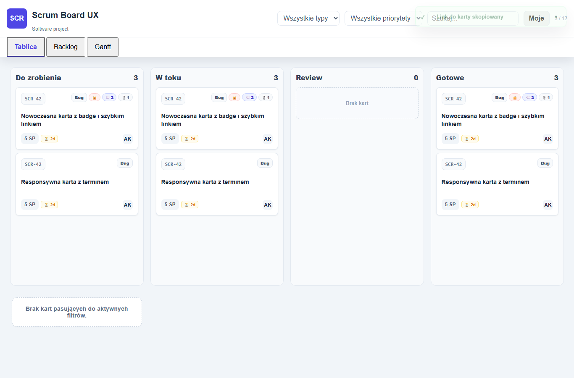The width and height of the screenshot is (574, 378).
Task: Open the Wszystkie priorytety dropdown
Action: pos(383,18)
